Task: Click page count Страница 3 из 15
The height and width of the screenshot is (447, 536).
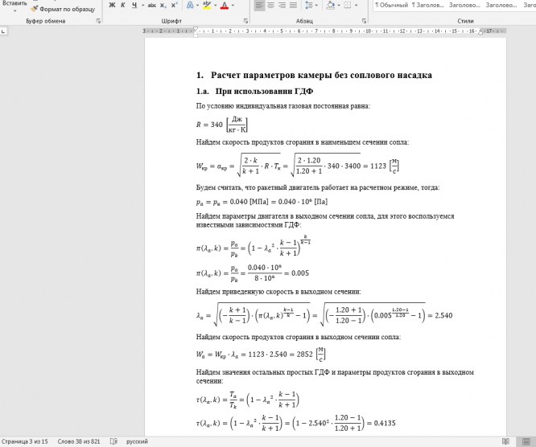Action: pyautogui.click(x=25, y=441)
